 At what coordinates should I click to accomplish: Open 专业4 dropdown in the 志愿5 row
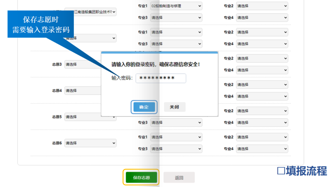coord(262,123)
